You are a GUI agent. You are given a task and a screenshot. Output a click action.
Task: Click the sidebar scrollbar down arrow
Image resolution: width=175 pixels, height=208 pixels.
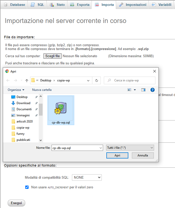(x=41, y=140)
